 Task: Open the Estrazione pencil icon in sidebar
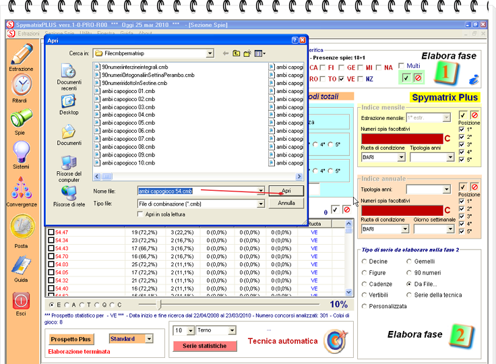point(22,54)
